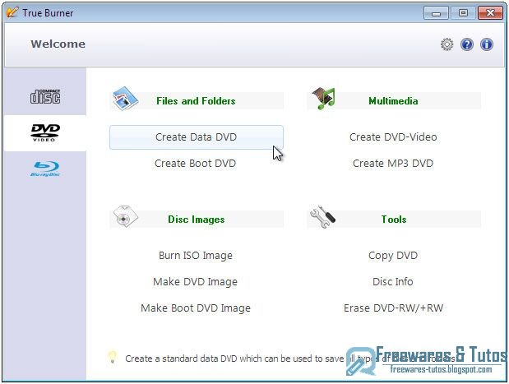509x384 pixels.
Task: Select Make Boot DVD Image
Action: 196,308
